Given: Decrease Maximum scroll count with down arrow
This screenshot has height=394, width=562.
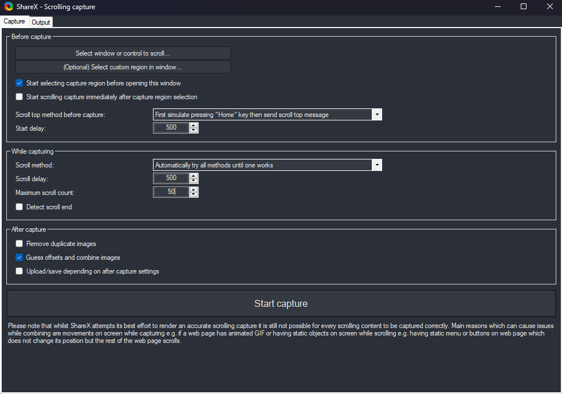Looking at the screenshot, I should [194, 194].
